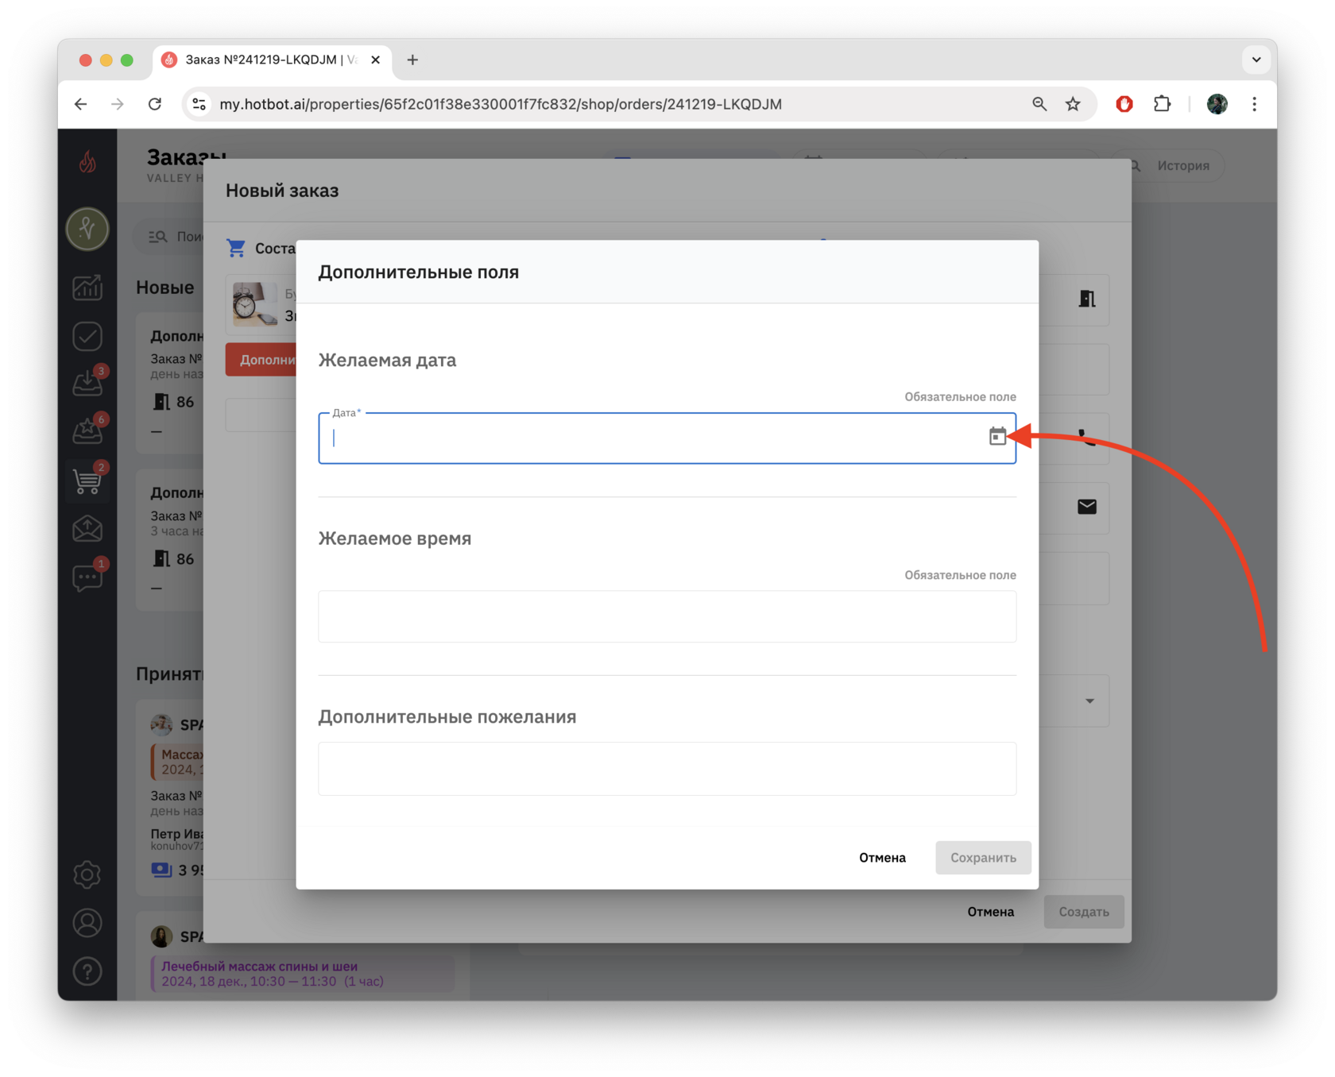Image resolution: width=1335 pixels, height=1077 pixels.
Task: Click the red Дополни button
Action: [261, 360]
